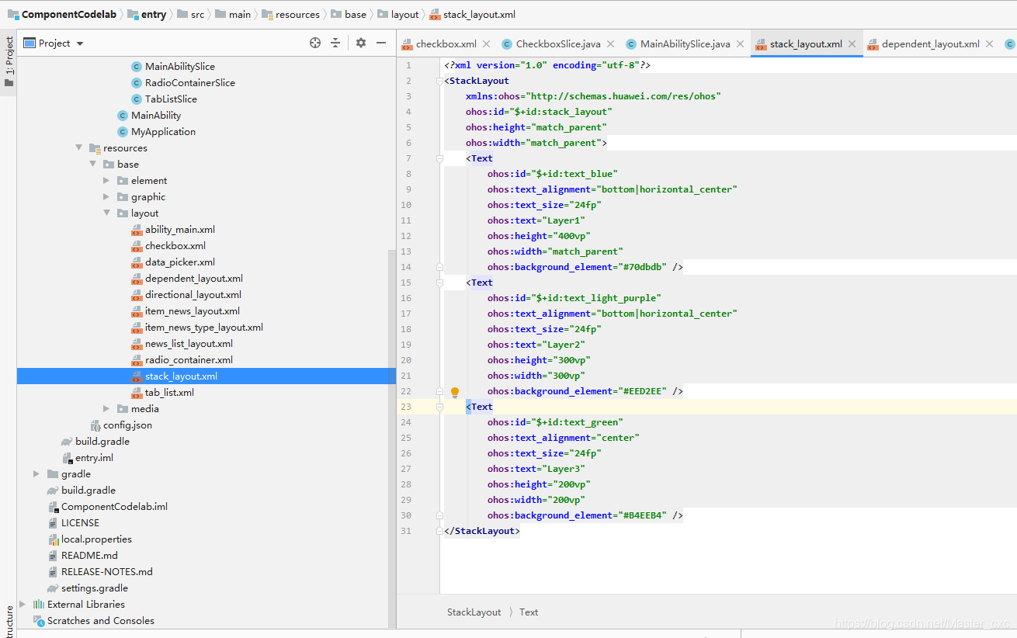
Task: Hide the Project panel with minus icon
Action: 381,43
